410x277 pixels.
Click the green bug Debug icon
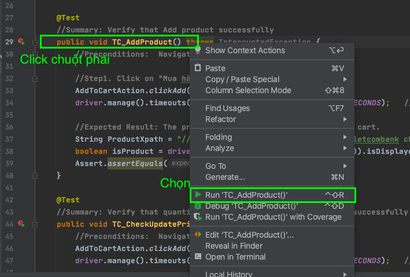(198, 206)
